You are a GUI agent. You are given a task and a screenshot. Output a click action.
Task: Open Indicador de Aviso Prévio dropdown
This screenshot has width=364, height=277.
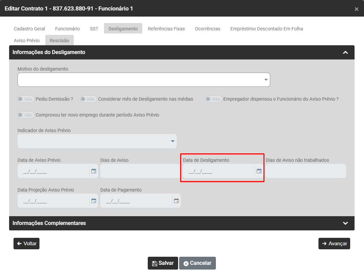(97, 141)
